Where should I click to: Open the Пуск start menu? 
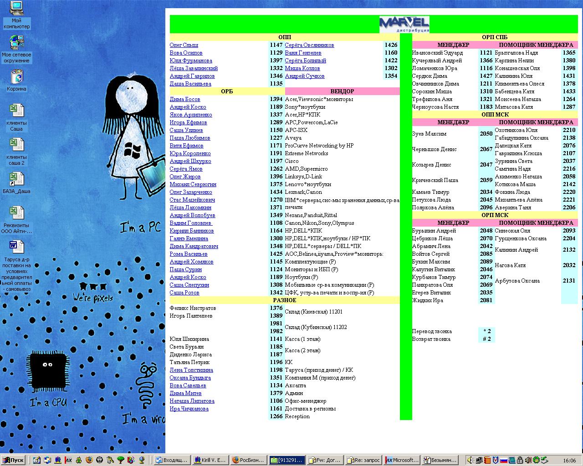[13, 460]
